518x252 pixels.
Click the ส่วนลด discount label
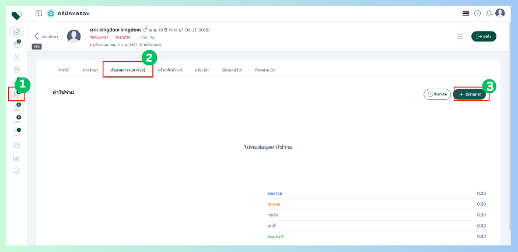click(x=274, y=204)
